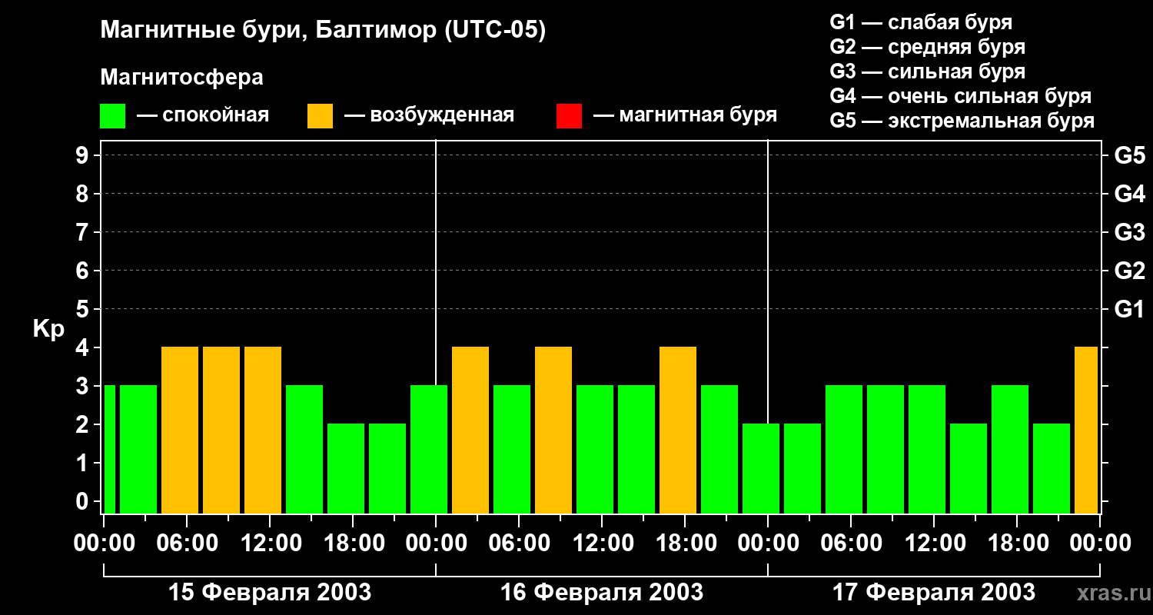This screenshot has height=615, width=1153.
Task: Click the green bar above 06:00 on 16 February
Action: click(512, 450)
